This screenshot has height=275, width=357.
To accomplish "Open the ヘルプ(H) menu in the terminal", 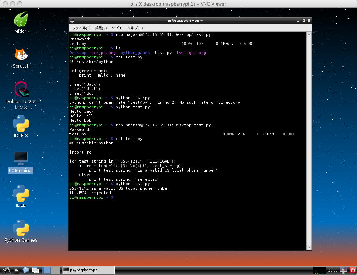I will (x=135, y=28).
